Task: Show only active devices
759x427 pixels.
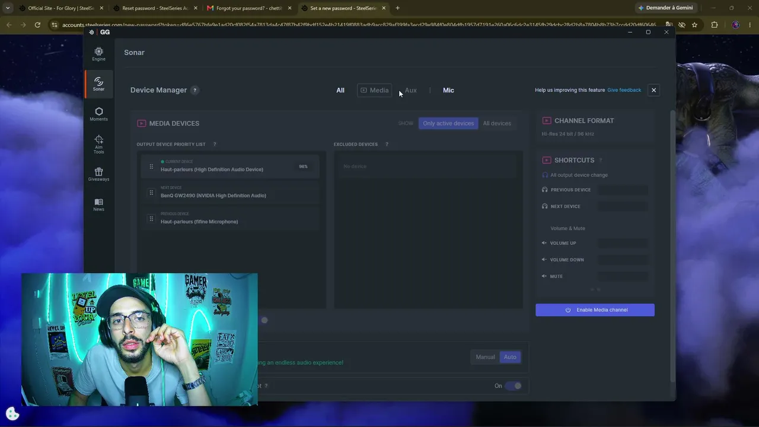Action: coord(448,123)
